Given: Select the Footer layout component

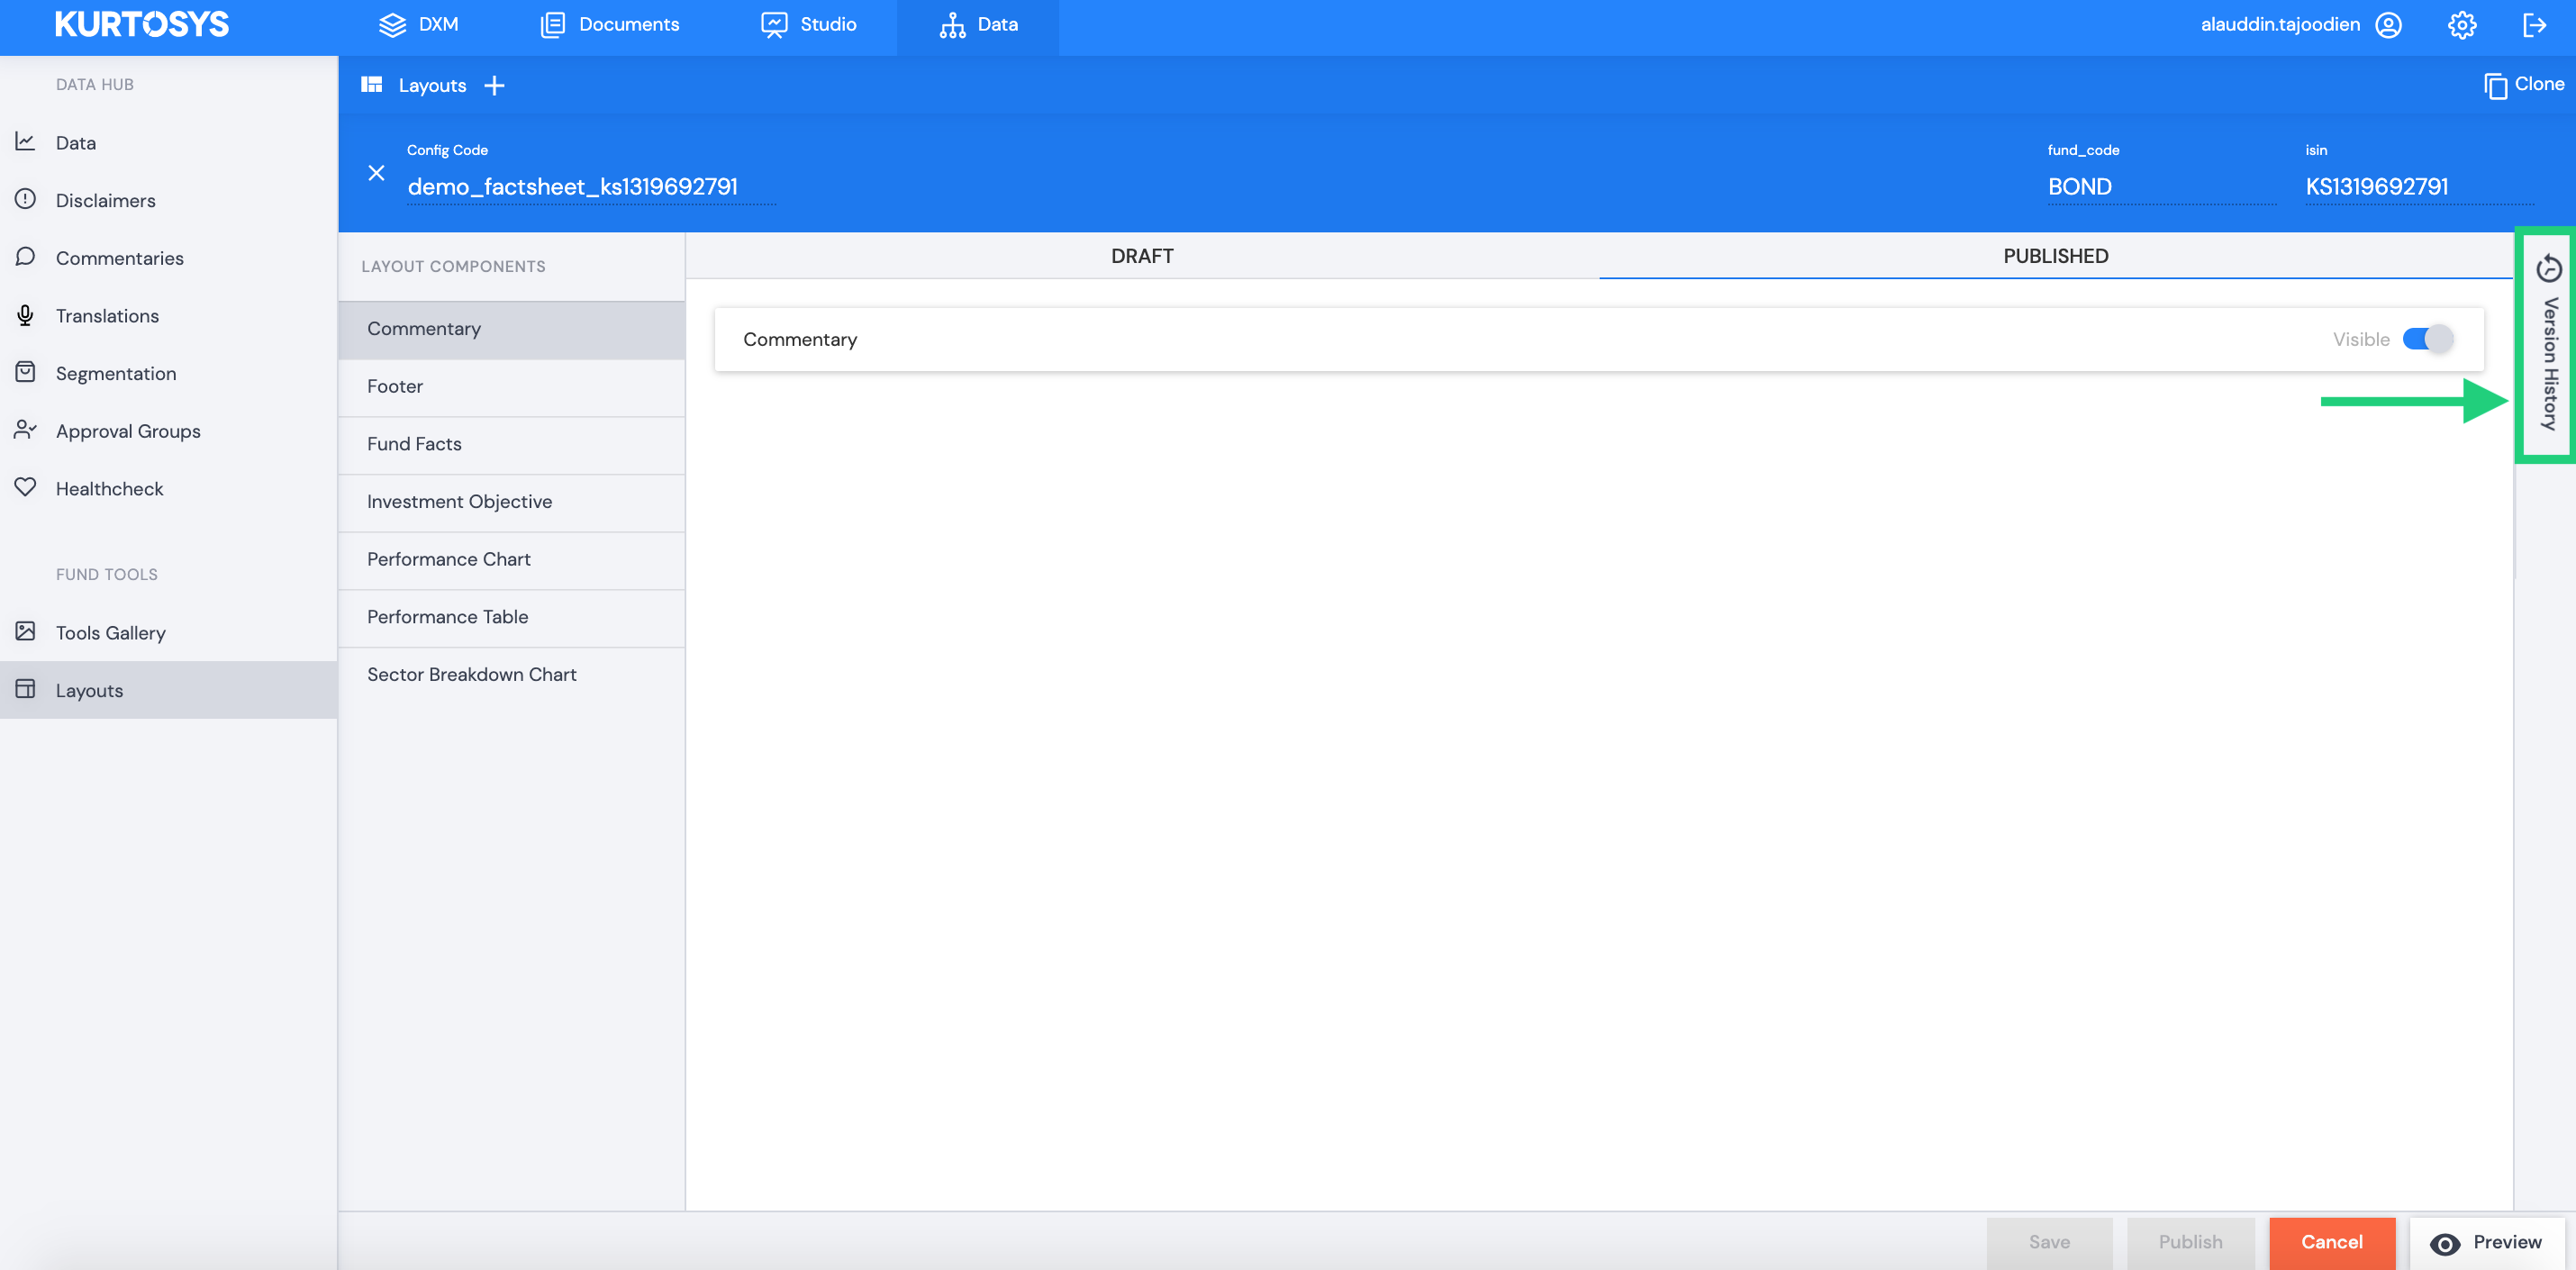Looking at the screenshot, I should click(511, 386).
